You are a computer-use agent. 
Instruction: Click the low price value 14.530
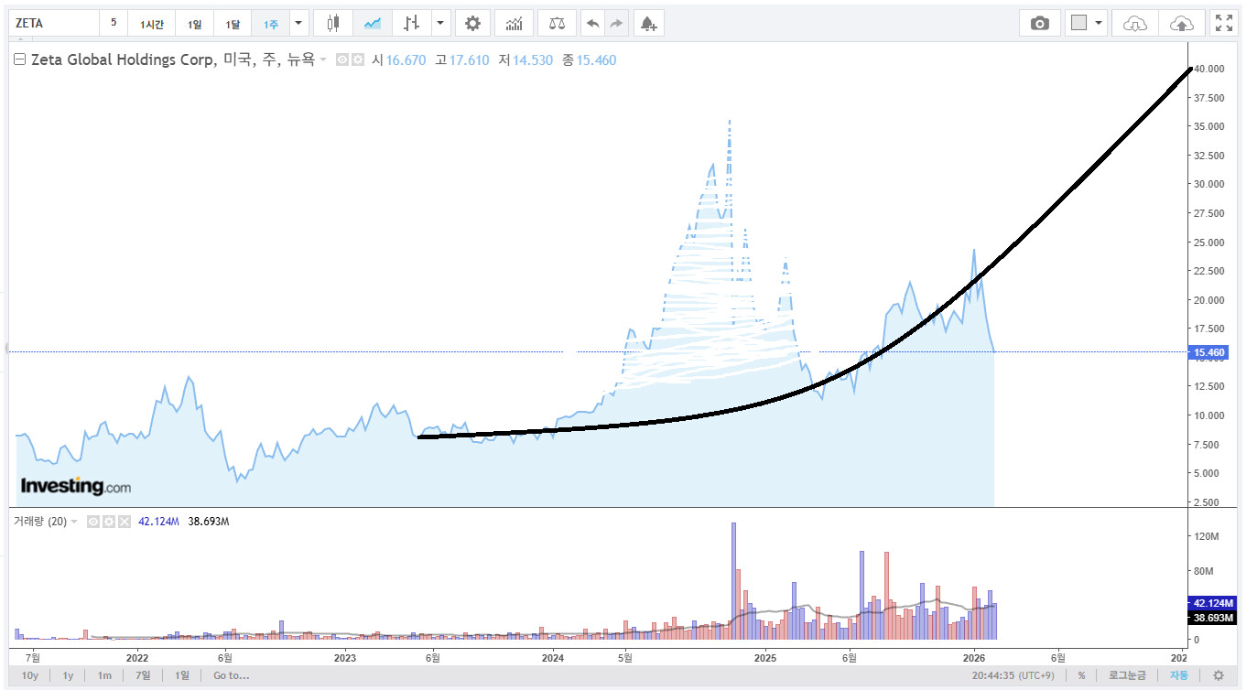[533, 60]
